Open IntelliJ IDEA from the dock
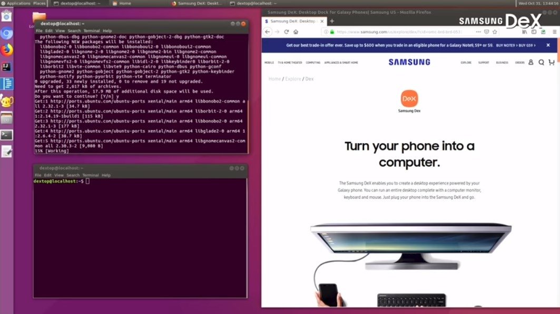This screenshot has height=314, width=560. tap(6, 67)
